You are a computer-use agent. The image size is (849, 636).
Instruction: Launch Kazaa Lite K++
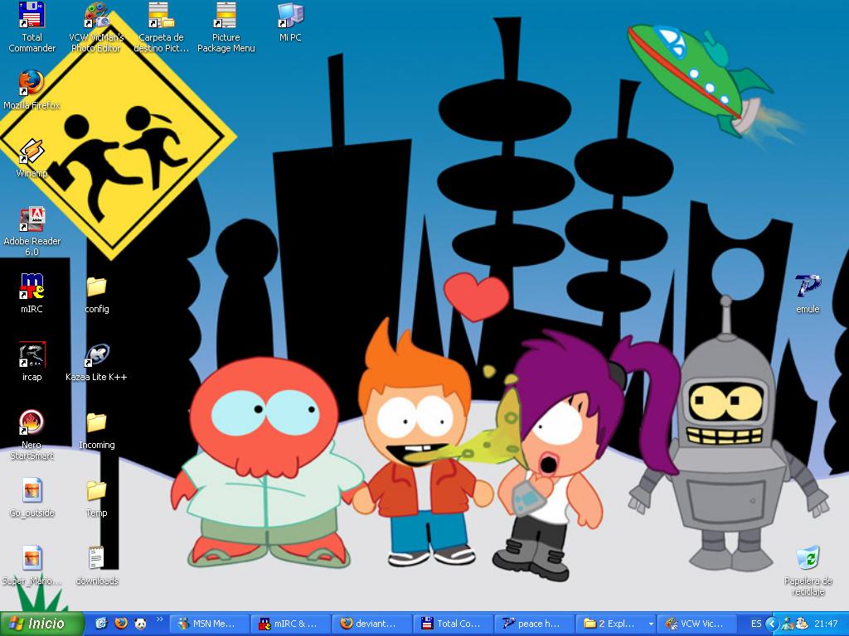98,358
